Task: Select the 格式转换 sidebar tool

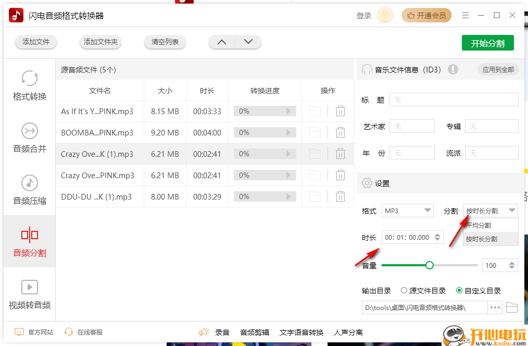Action: (x=29, y=86)
